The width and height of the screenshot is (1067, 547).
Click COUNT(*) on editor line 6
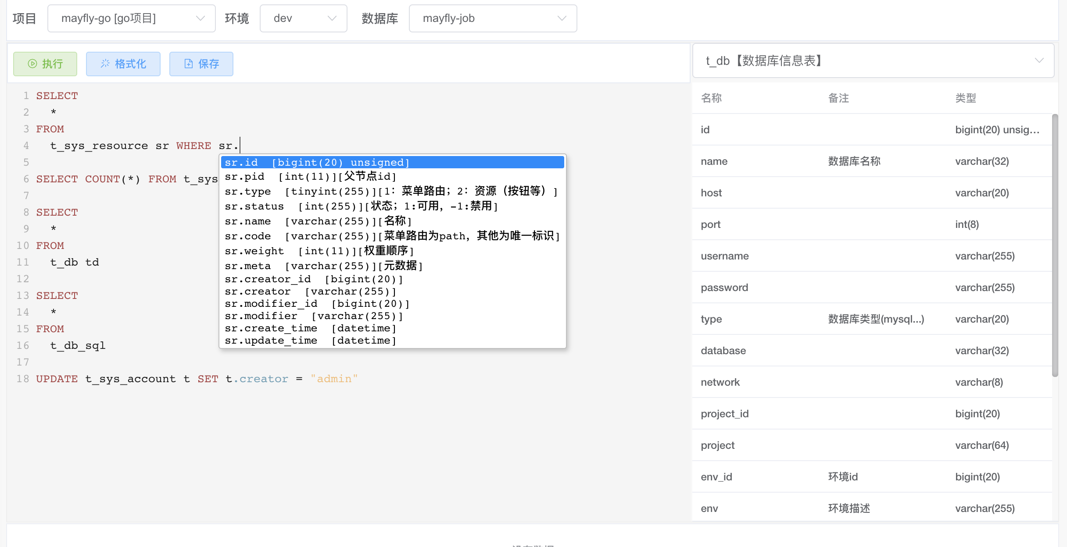click(112, 179)
